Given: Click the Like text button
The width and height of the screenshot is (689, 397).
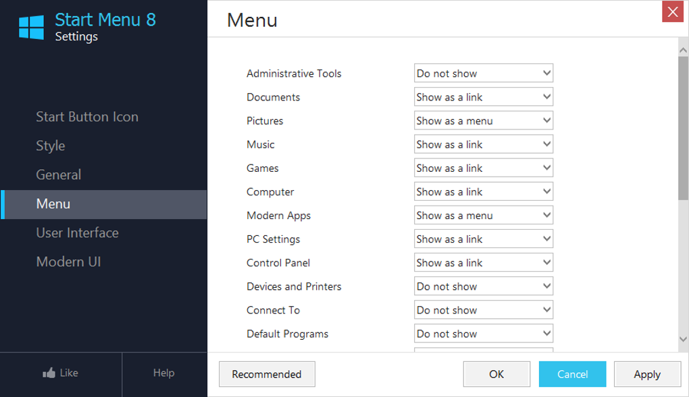Looking at the screenshot, I should pyautogui.click(x=69, y=373).
